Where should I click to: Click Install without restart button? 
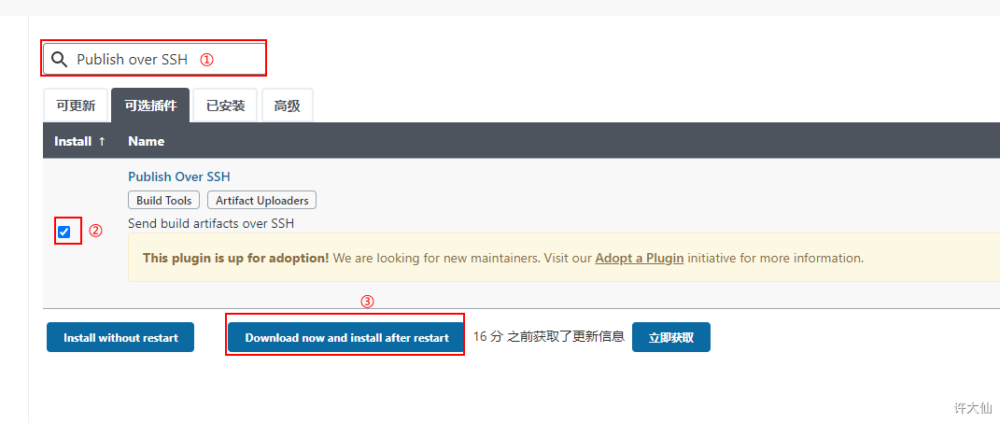coord(120,337)
